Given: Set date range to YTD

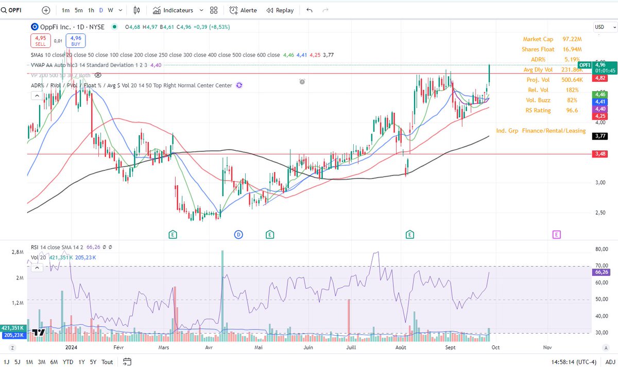Looking at the screenshot, I should point(67,362).
